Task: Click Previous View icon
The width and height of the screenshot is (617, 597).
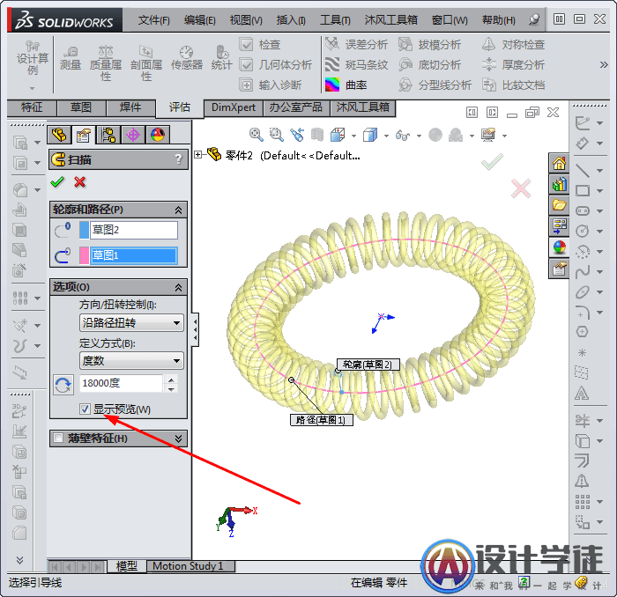Action: point(297,135)
